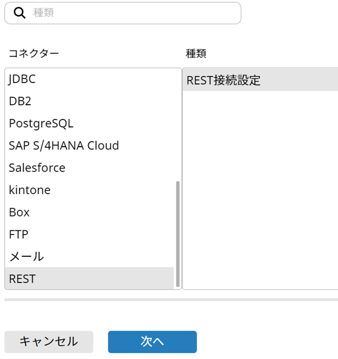The image size is (338, 359).
Task: Click the magnifying glass search icon
Action: coord(19,13)
